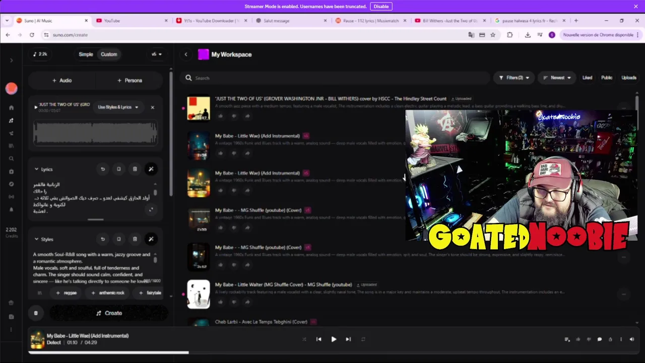
Task: Like the currently playing song in player
Action: coord(578,339)
